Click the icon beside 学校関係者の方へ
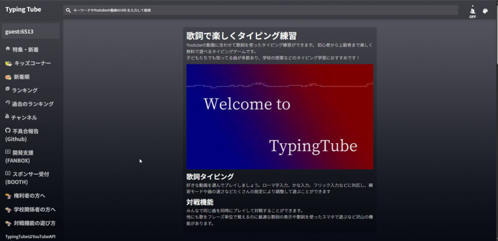The height and width of the screenshot is (241, 498). [9, 210]
